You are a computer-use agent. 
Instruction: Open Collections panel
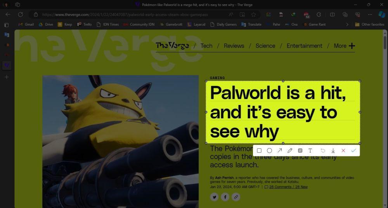(x=345, y=15)
